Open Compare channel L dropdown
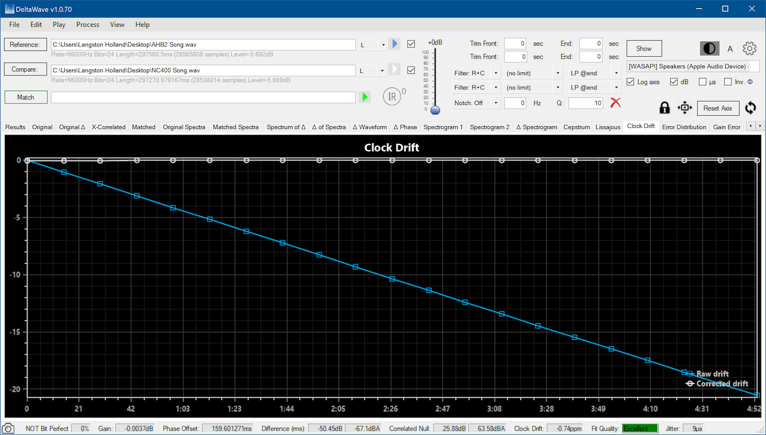The image size is (766, 435). point(373,70)
